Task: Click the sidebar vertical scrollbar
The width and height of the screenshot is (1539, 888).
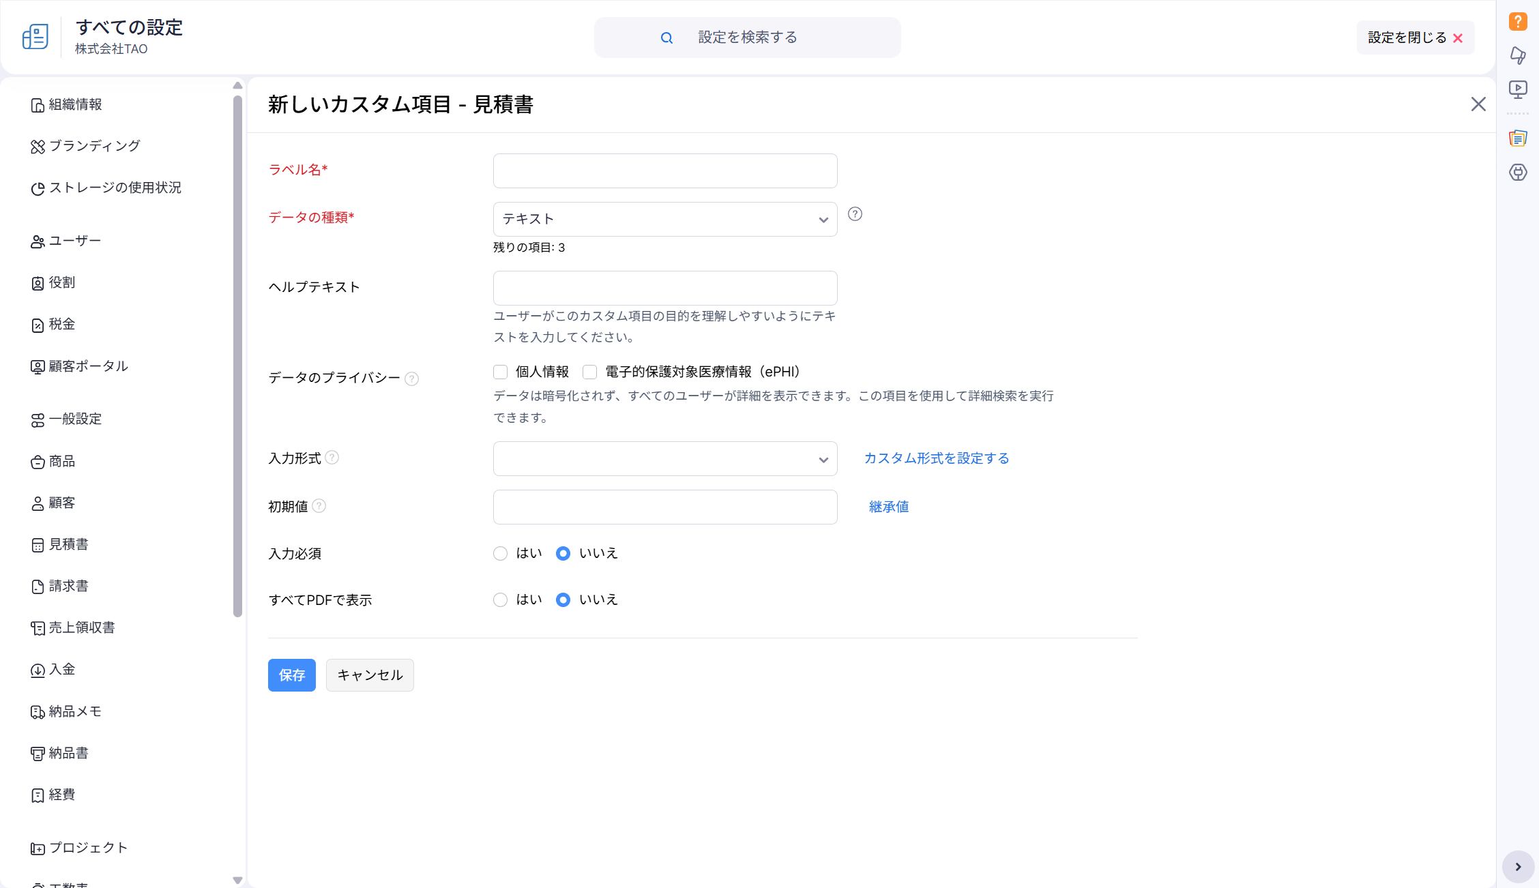Action: click(x=237, y=355)
